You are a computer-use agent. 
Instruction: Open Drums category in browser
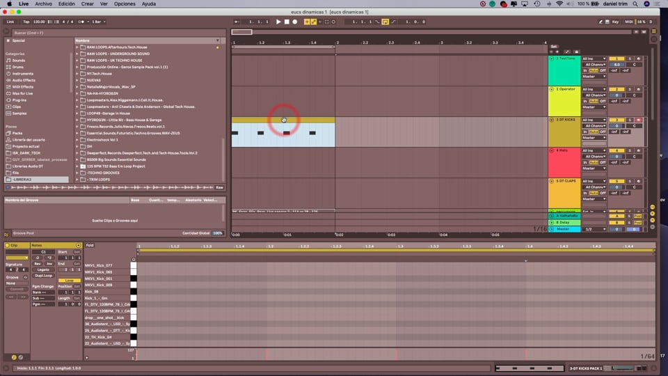coord(17,67)
